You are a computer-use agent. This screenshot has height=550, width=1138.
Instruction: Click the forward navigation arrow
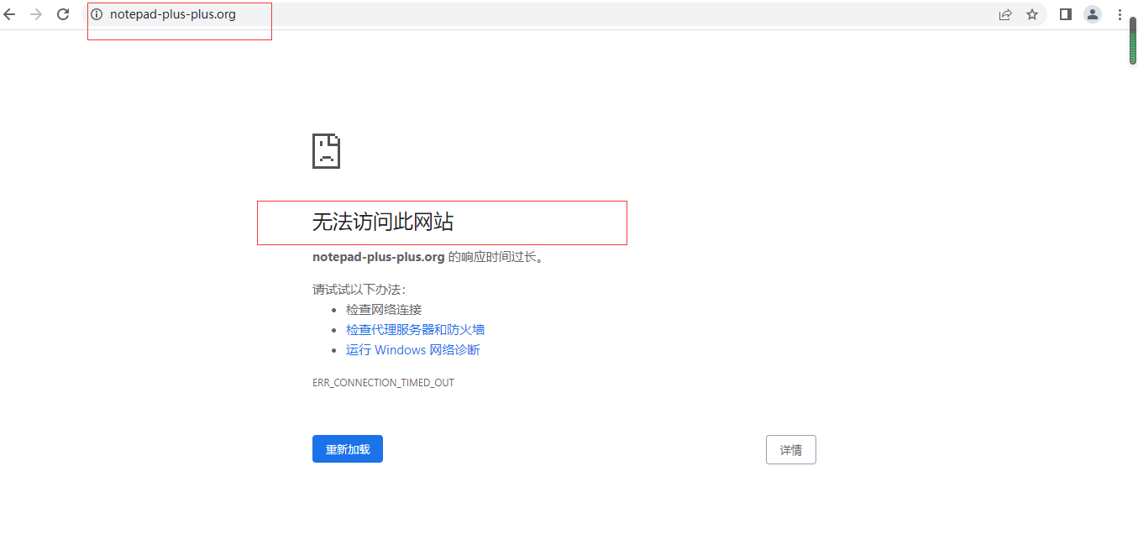pyautogui.click(x=36, y=14)
